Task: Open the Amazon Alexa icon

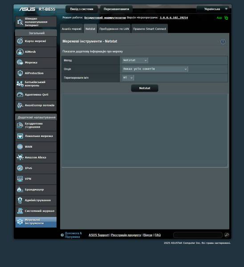Action: pyautogui.click(x=20, y=158)
